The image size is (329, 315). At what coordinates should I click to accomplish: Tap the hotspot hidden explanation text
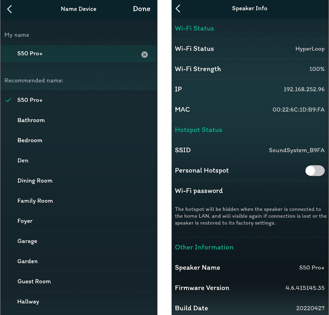[251, 216]
